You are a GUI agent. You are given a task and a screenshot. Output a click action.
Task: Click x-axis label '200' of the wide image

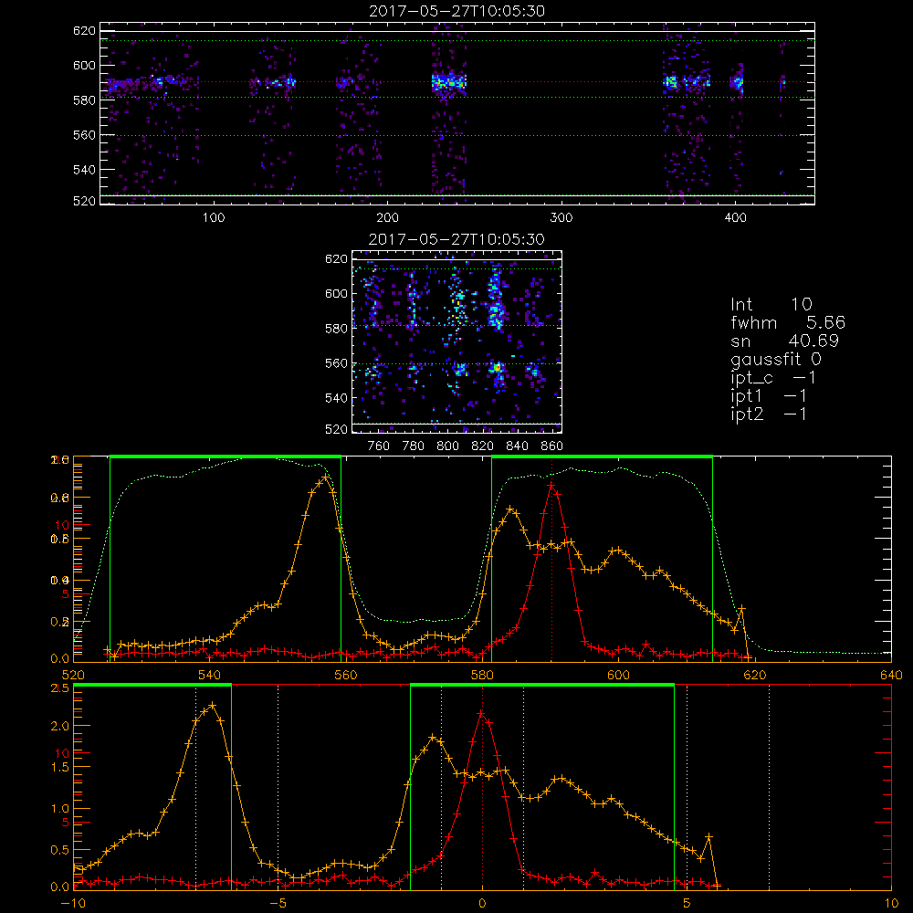pyautogui.click(x=388, y=218)
